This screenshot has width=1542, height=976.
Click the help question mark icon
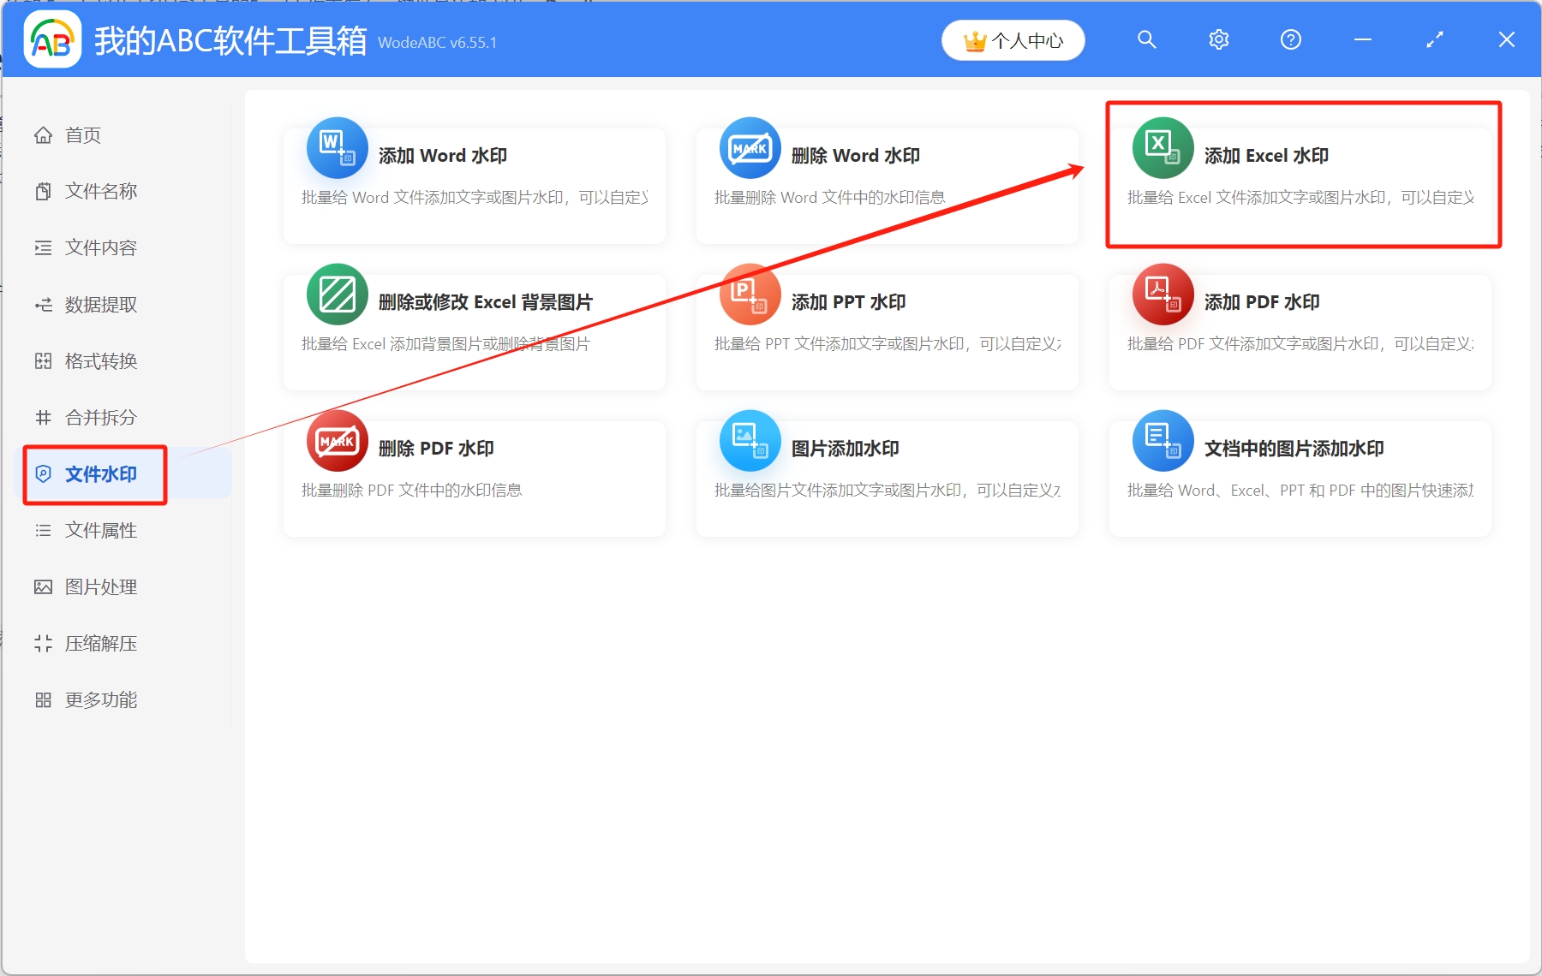[1290, 39]
